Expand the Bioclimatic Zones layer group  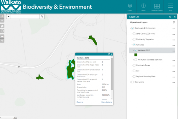(132, 65)
